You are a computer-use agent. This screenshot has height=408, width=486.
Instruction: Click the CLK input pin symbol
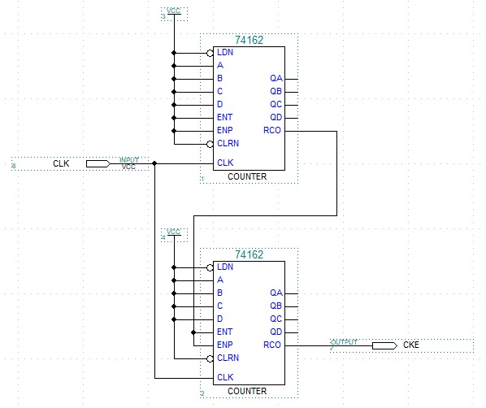point(98,163)
